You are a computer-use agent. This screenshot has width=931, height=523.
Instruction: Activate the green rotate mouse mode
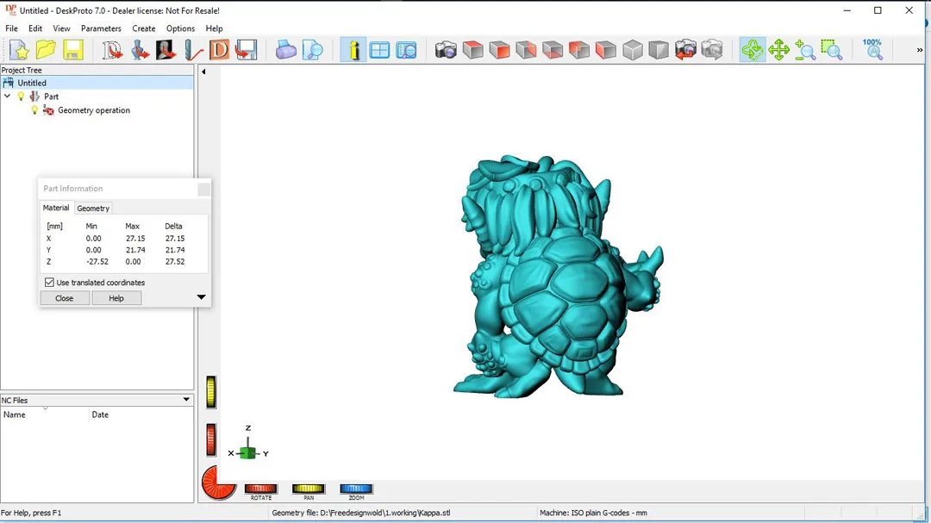point(753,50)
